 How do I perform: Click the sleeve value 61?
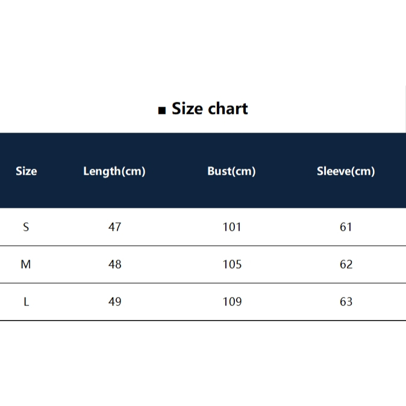pos(346,227)
